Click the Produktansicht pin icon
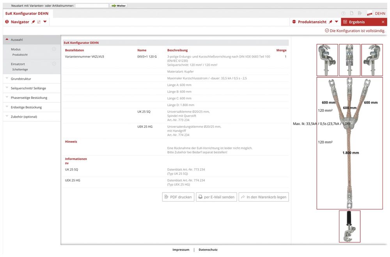390x257 pixels. [x=331, y=22]
